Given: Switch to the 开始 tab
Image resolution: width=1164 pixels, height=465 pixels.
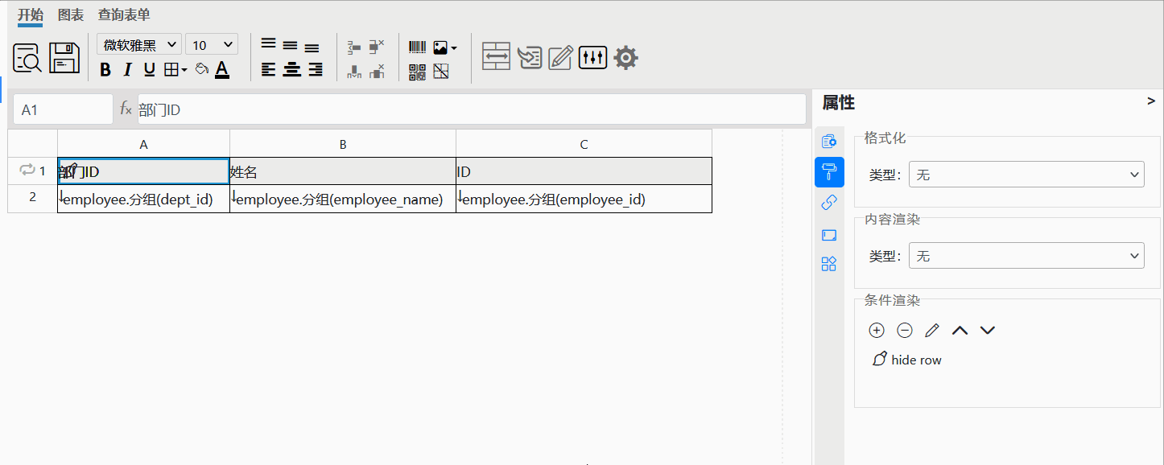Looking at the screenshot, I should pyautogui.click(x=31, y=14).
